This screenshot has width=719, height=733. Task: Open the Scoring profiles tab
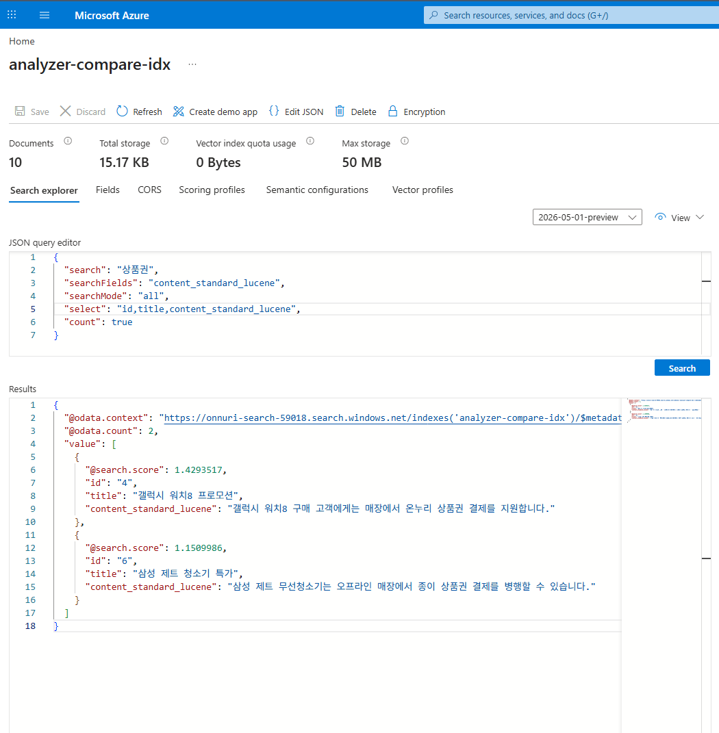point(212,190)
